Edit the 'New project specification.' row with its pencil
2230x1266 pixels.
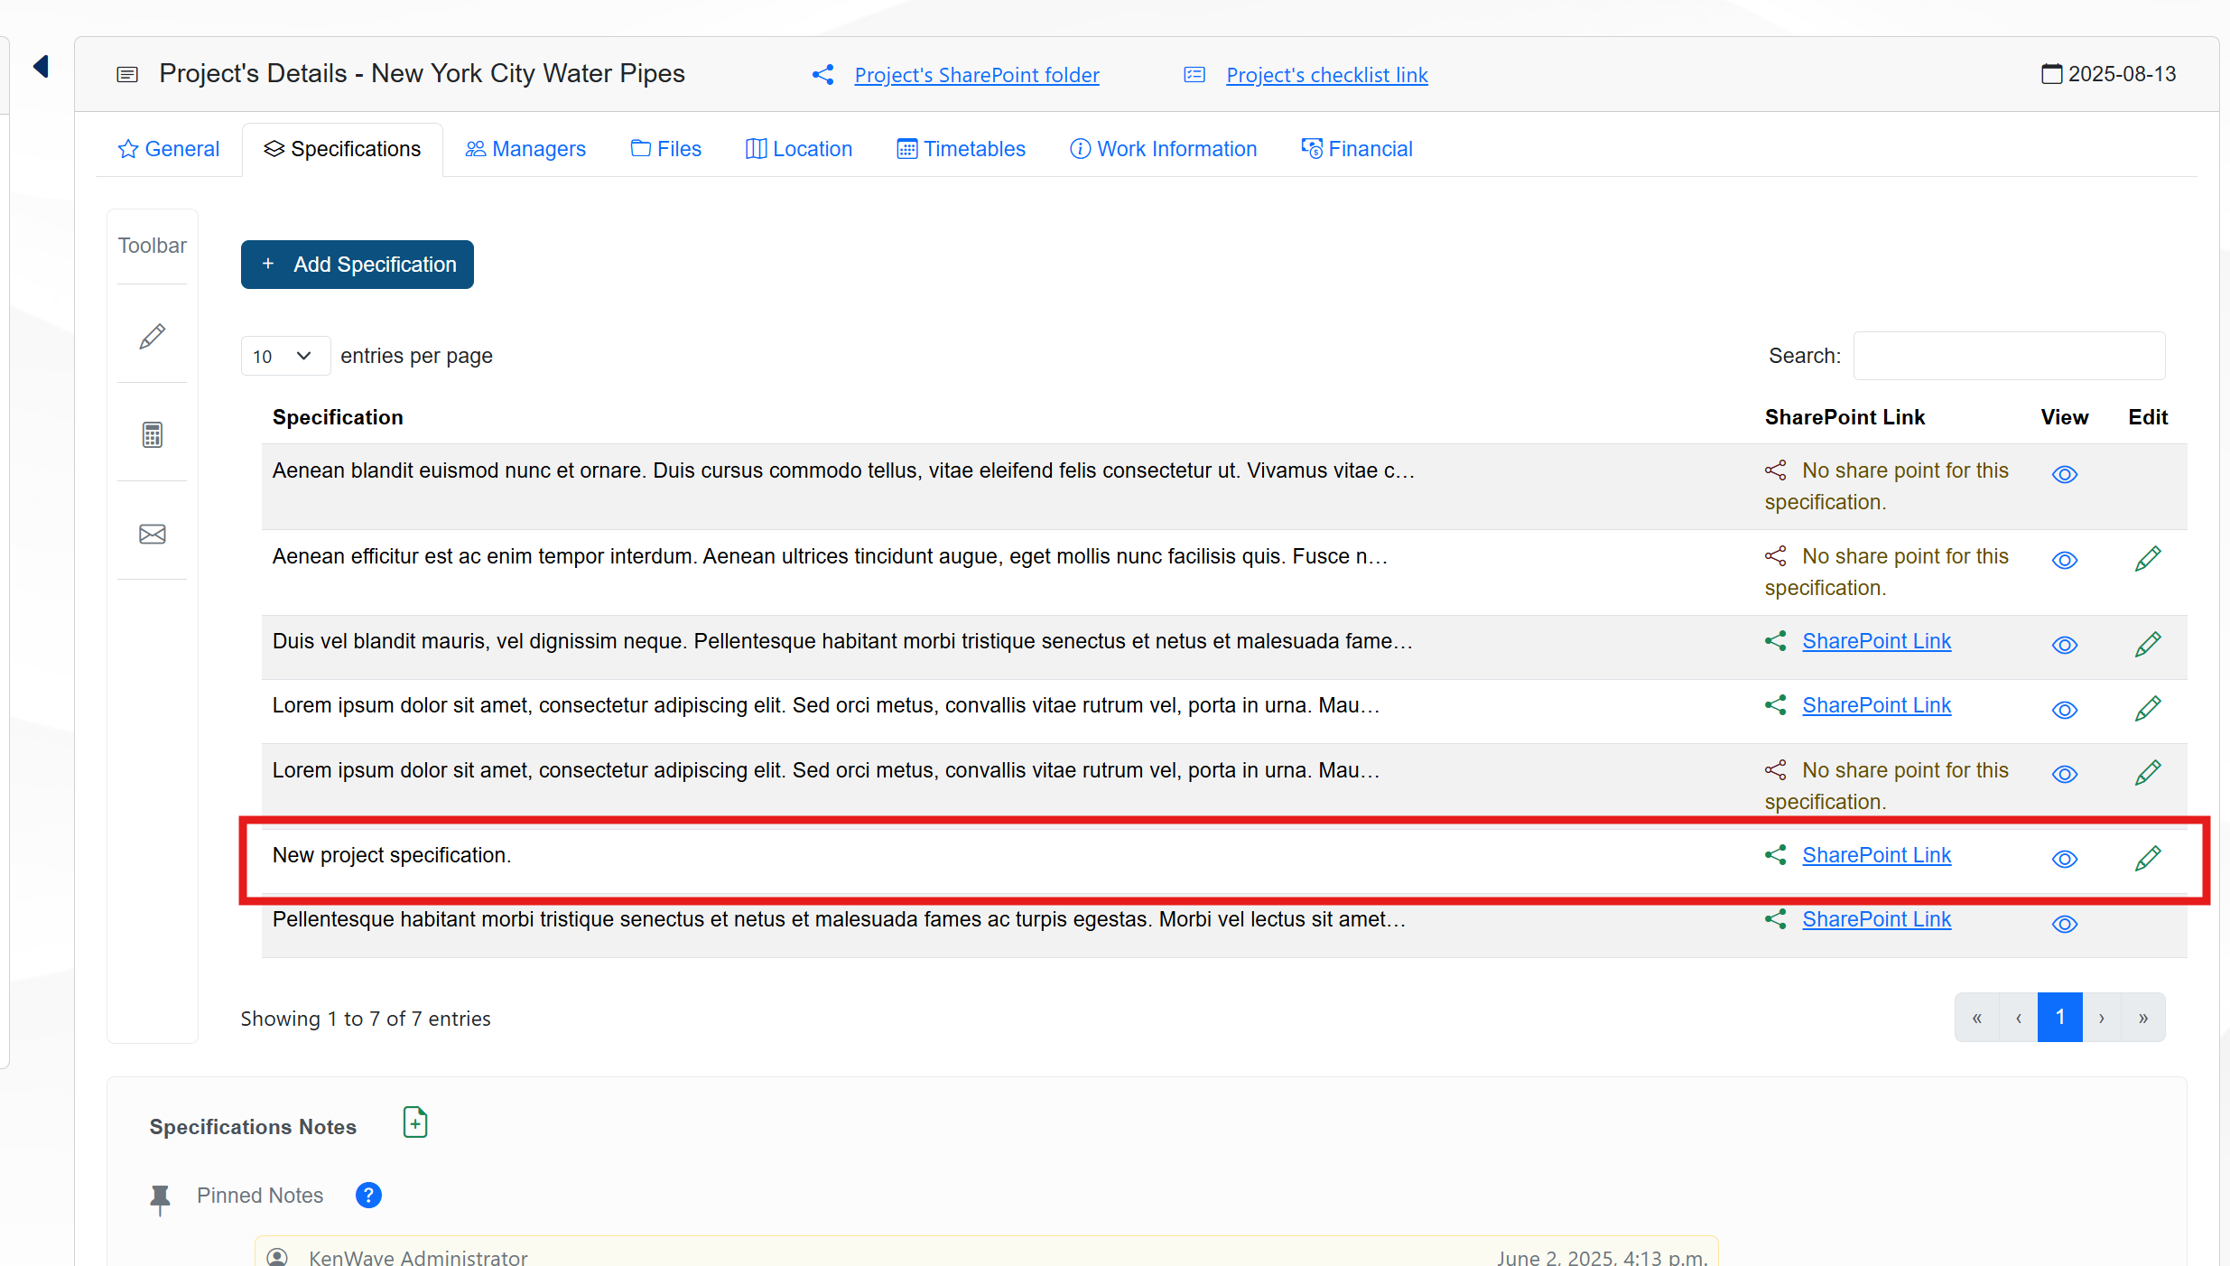2147,858
